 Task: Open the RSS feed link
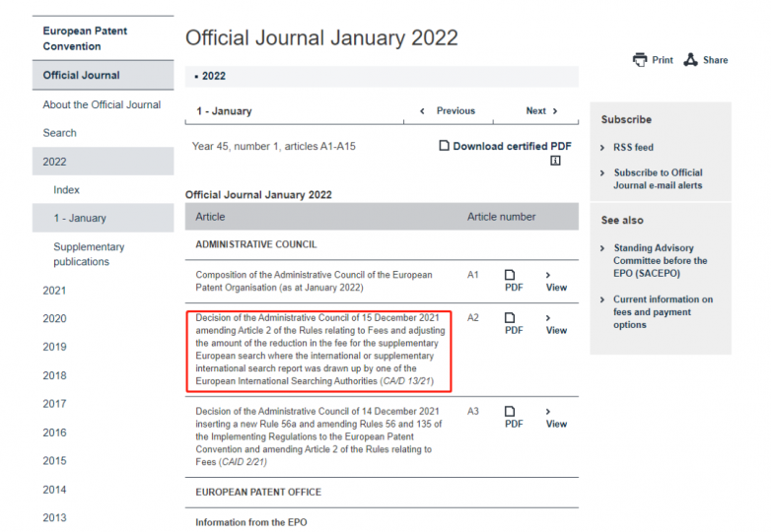tap(633, 148)
